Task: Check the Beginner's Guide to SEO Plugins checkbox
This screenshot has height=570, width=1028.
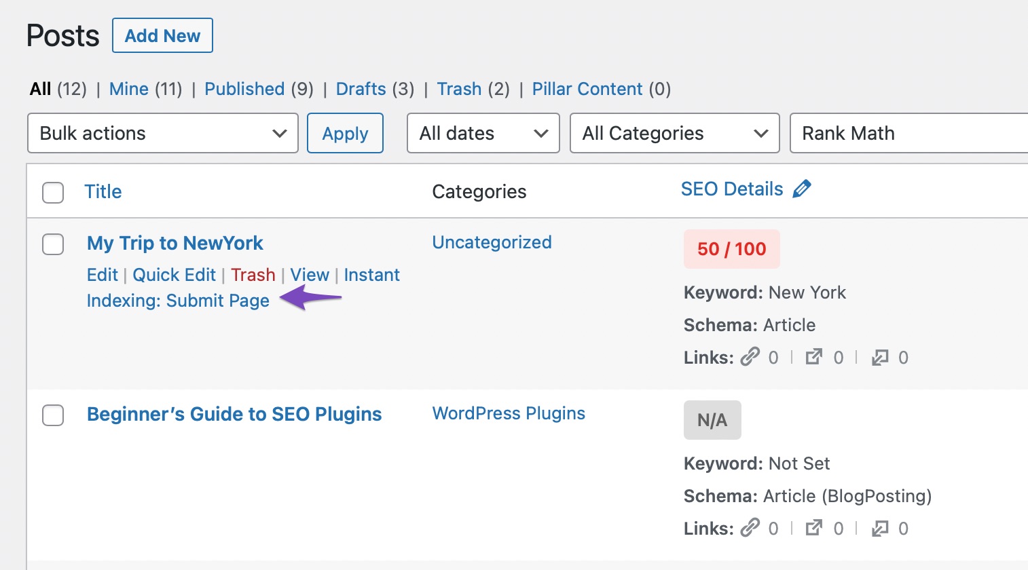Action: coord(52,415)
